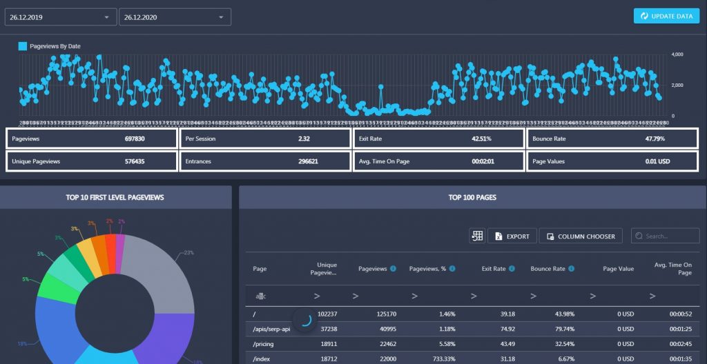Click the 733.33% pageviews percentage cell
Image resolution: width=707 pixels, height=364 pixels.
pos(443,358)
